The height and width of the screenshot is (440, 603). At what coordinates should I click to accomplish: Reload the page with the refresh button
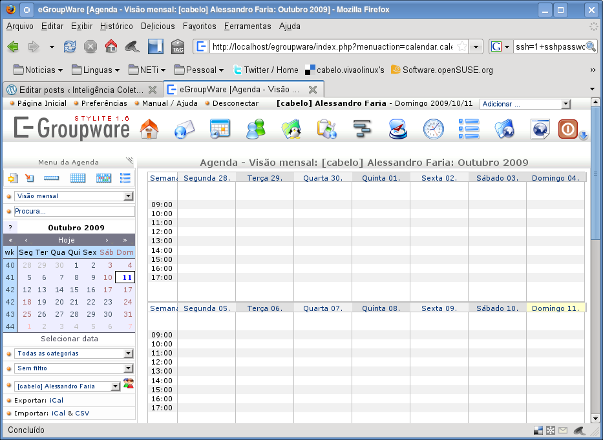70,46
